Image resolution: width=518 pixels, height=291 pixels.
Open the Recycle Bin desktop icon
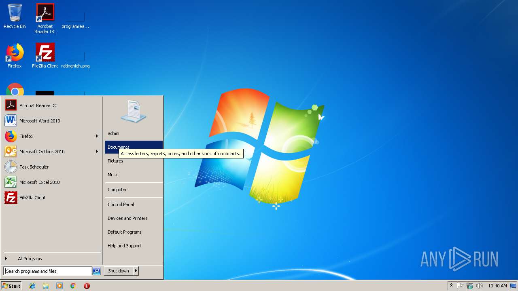pyautogui.click(x=15, y=16)
